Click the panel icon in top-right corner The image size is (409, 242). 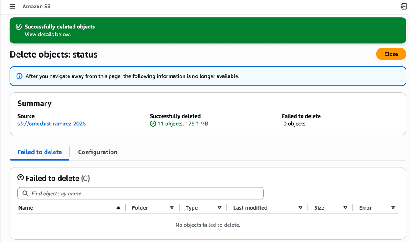pyautogui.click(x=403, y=6)
